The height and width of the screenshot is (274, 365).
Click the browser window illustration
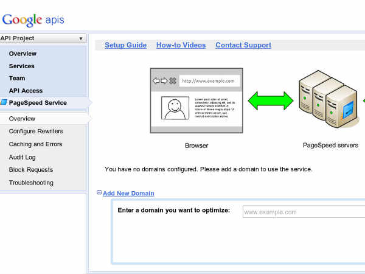tap(196, 100)
